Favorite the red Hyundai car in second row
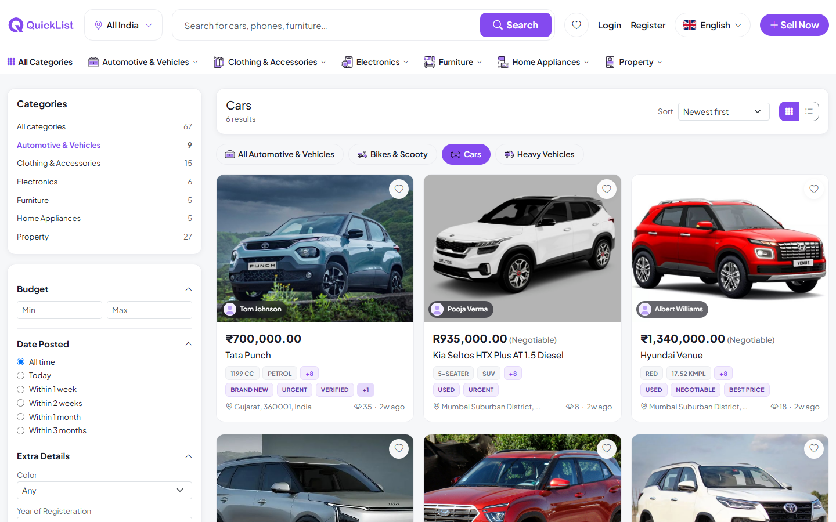Image resolution: width=836 pixels, height=522 pixels. [x=607, y=448]
